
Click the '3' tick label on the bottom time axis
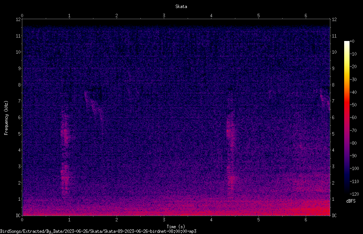coord(164,220)
